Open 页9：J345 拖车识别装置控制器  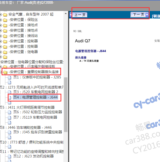(38, 132)
